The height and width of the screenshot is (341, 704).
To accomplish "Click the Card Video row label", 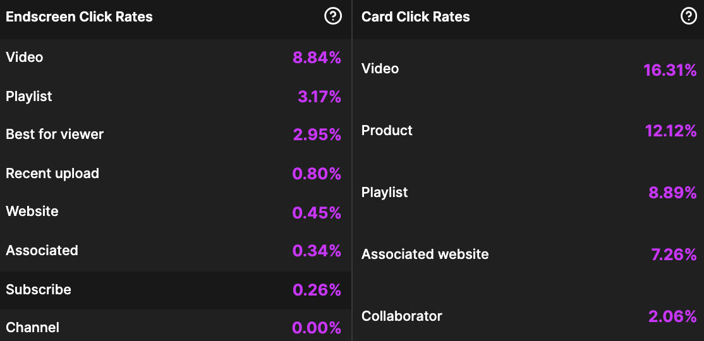I will point(380,69).
